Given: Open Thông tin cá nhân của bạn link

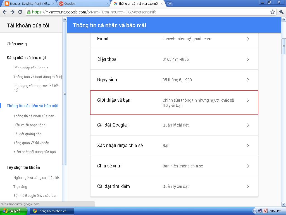Looking at the screenshot, I should point(34,116).
